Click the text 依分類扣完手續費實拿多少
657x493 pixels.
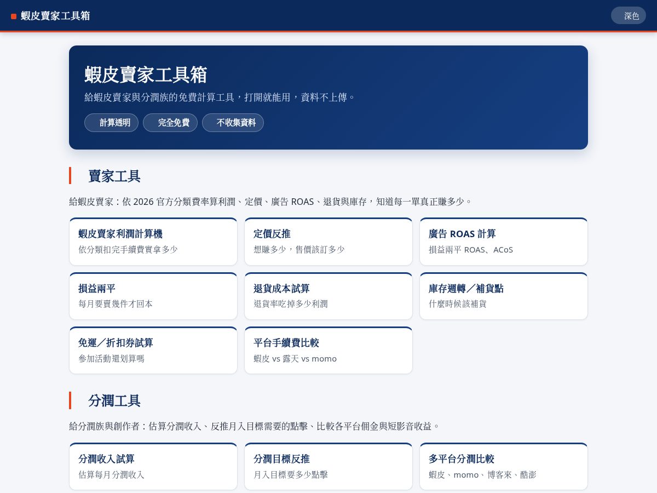[128, 249]
